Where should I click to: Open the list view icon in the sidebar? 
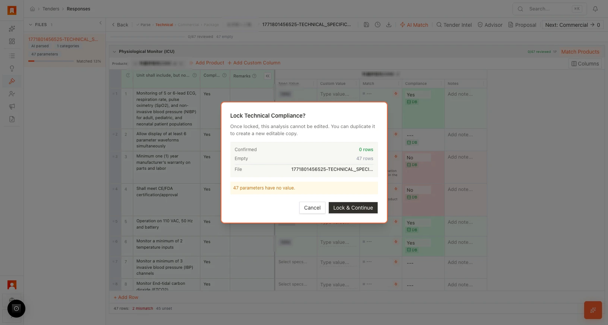[x=12, y=56]
